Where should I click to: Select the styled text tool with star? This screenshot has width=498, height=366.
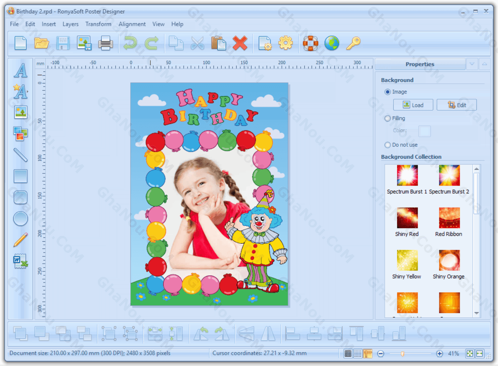point(20,91)
